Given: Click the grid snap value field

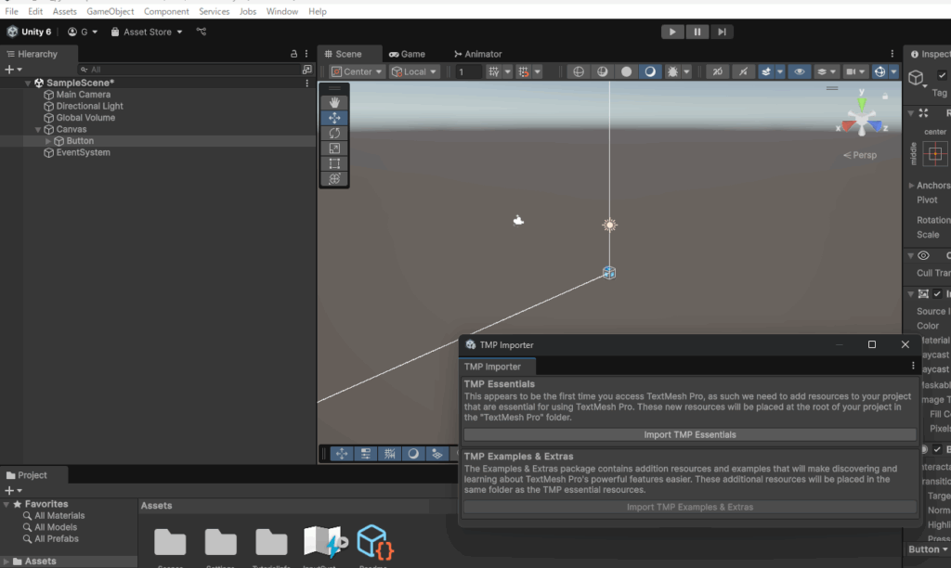Looking at the screenshot, I should coord(468,71).
